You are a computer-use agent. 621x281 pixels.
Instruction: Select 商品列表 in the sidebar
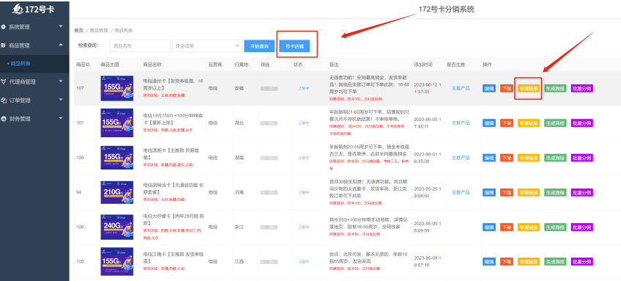click(x=21, y=63)
